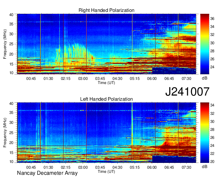Click 'Time (UT)' label under Right Handed plot
The width and height of the screenshot is (218, 177).
(106, 83)
